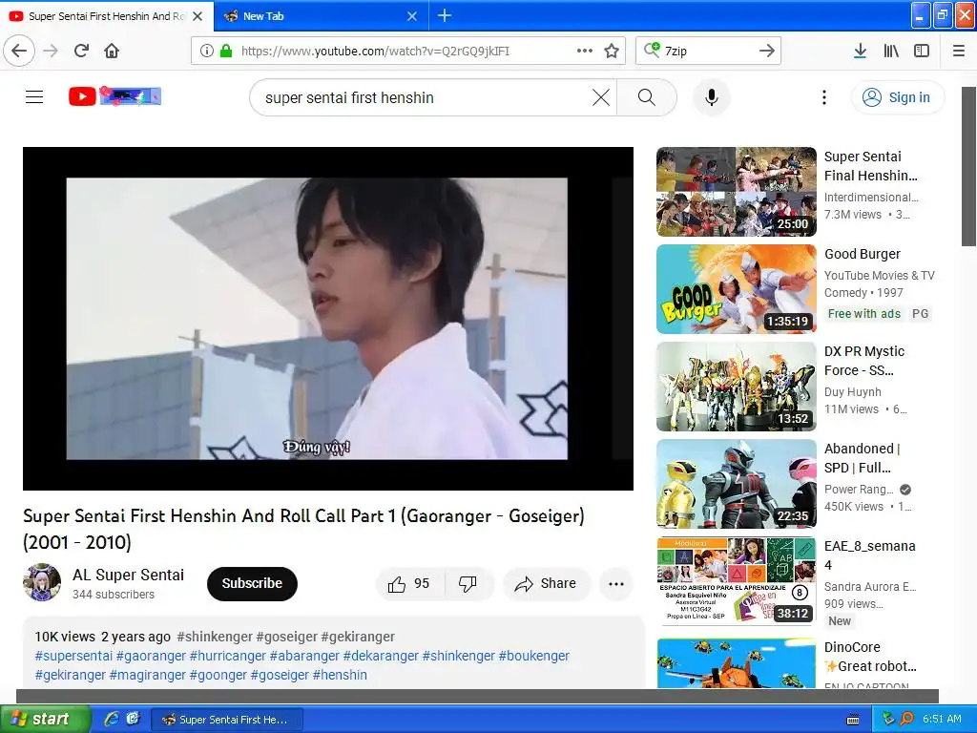Click the second quick launch icon
The height and width of the screenshot is (733, 977).
pyautogui.click(x=134, y=719)
